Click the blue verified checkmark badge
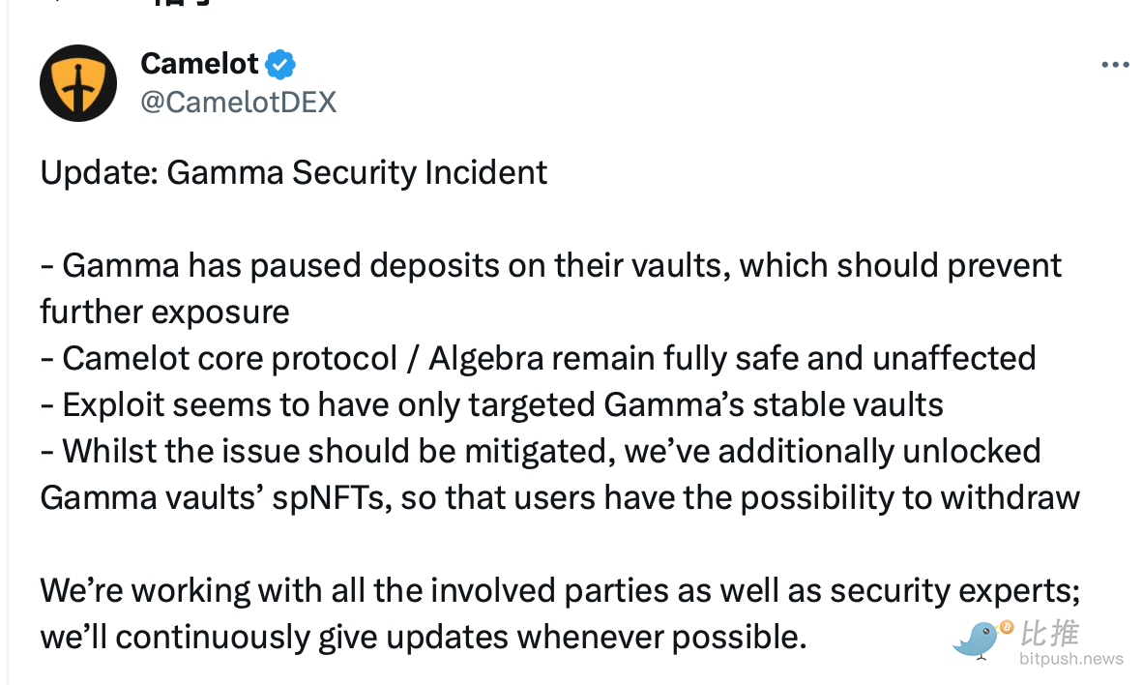Viewport: 1143px width, 685px height. (x=280, y=65)
